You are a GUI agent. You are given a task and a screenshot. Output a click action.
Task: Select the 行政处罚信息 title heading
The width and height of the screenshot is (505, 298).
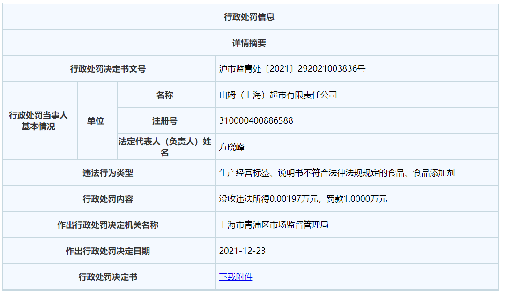point(249,17)
